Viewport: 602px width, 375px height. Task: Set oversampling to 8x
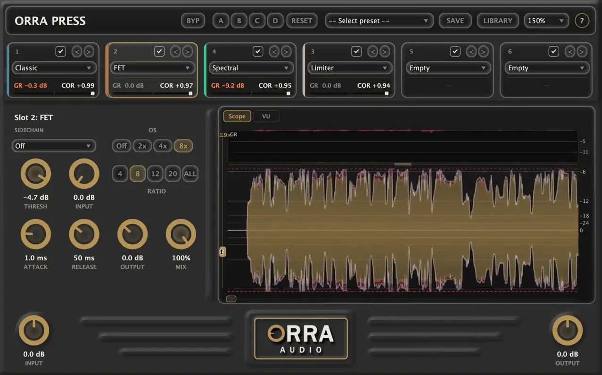pos(183,146)
